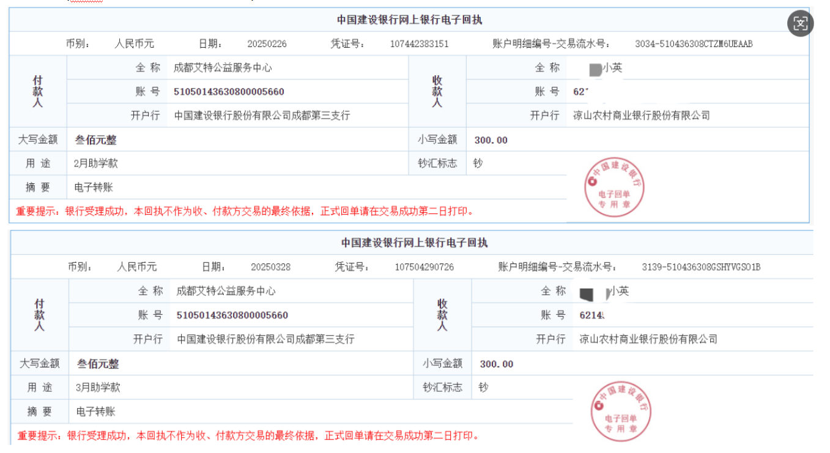Image resolution: width=830 pixels, height=453 pixels.
Task: Click the 付款人 label in the 20250226 receipt
Action: click(38, 92)
